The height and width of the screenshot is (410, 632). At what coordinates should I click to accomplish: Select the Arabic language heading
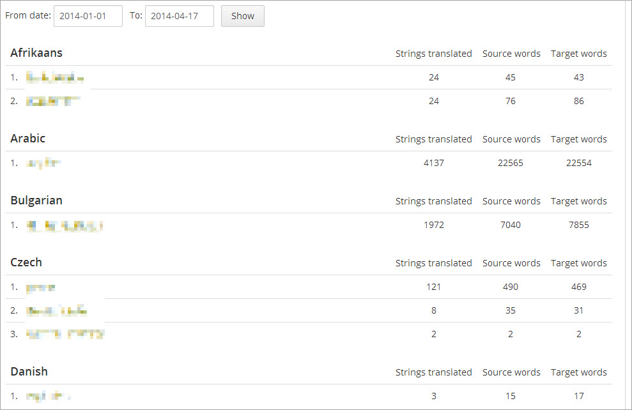coord(28,138)
